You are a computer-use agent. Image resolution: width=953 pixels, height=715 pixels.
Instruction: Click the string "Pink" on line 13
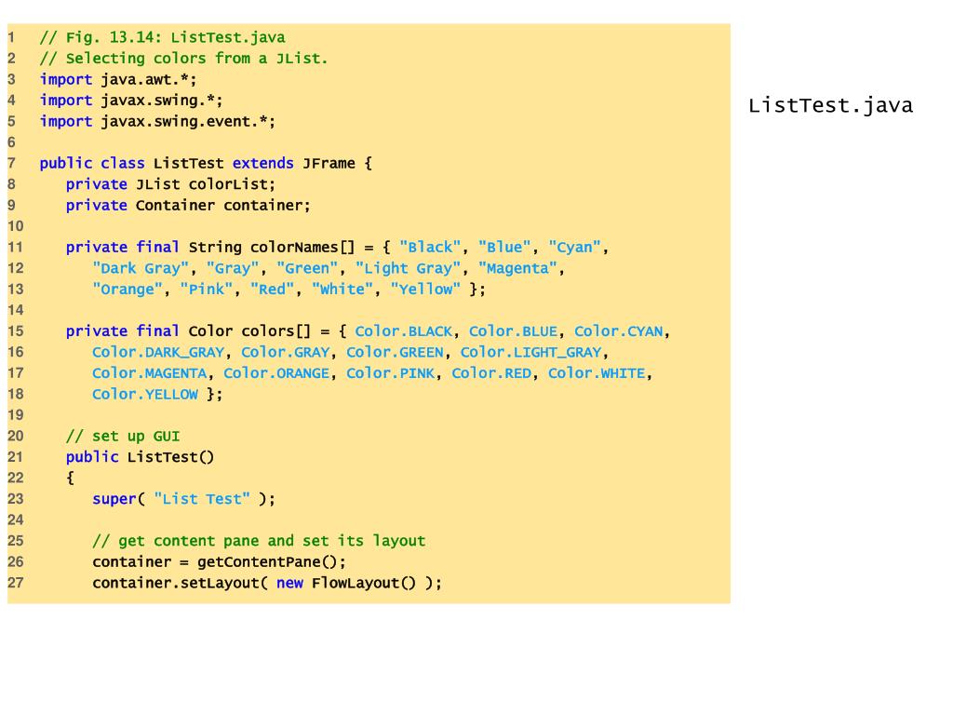click(206, 290)
